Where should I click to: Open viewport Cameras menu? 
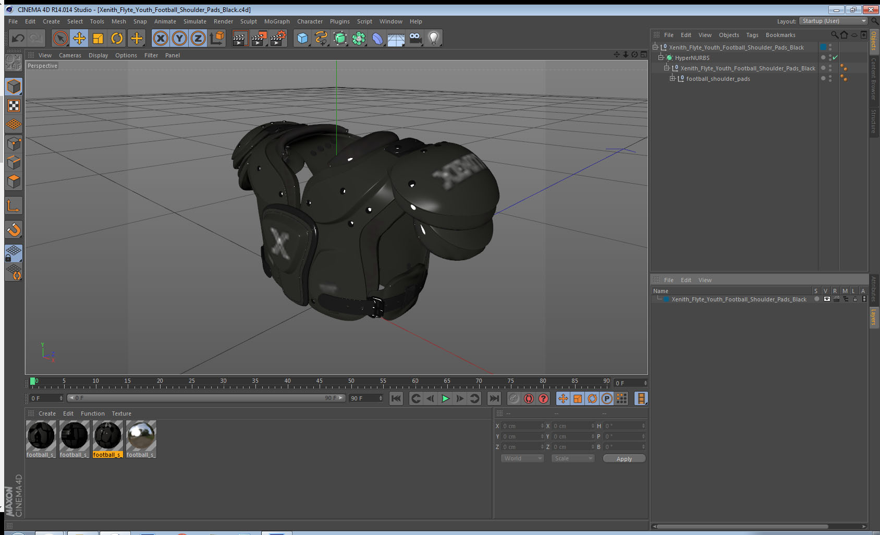pos(70,55)
